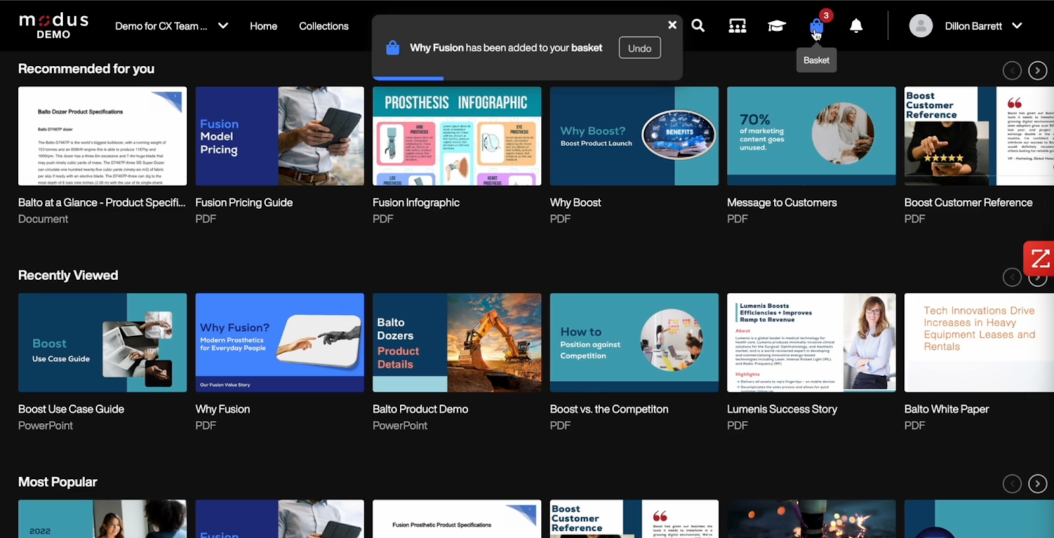Show previous Recently Viewed items
The image size is (1054, 538).
click(1012, 277)
